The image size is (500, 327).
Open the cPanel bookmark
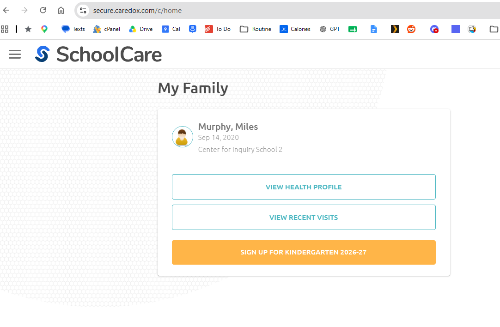pos(106,29)
